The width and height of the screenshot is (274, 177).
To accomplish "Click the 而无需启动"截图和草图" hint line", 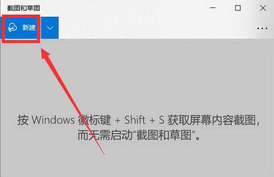I will click(x=138, y=135).
